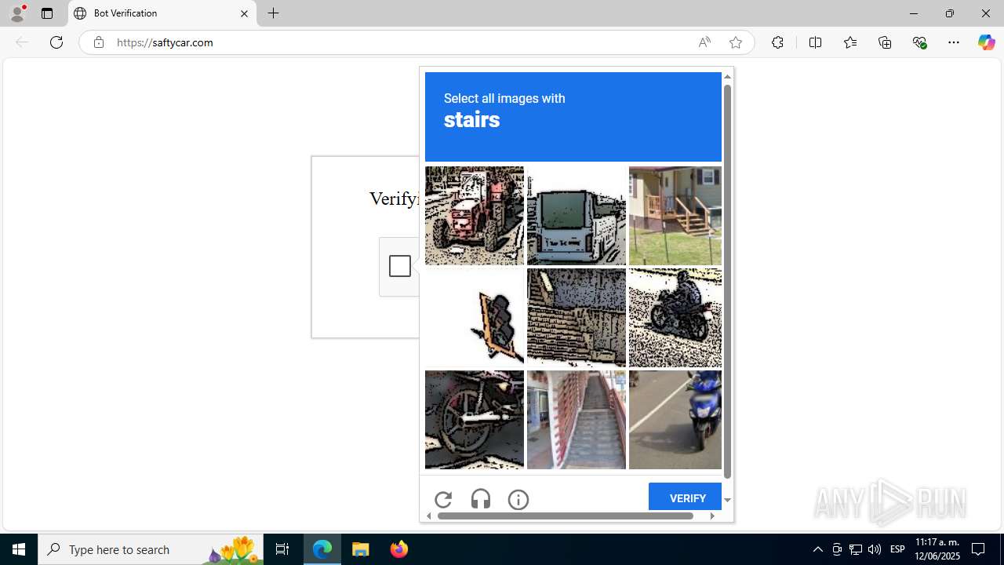Open Edge Settings and more menu
The width and height of the screenshot is (1004, 565).
[954, 42]
